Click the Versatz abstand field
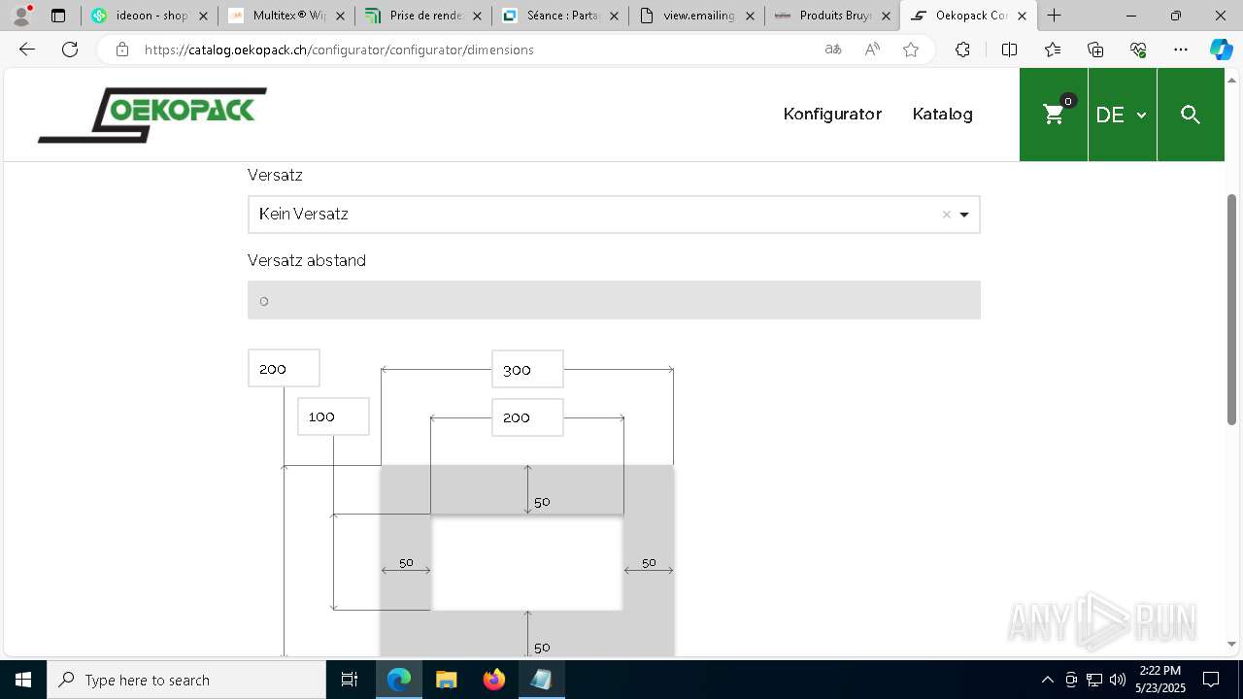 click(614, 300)
